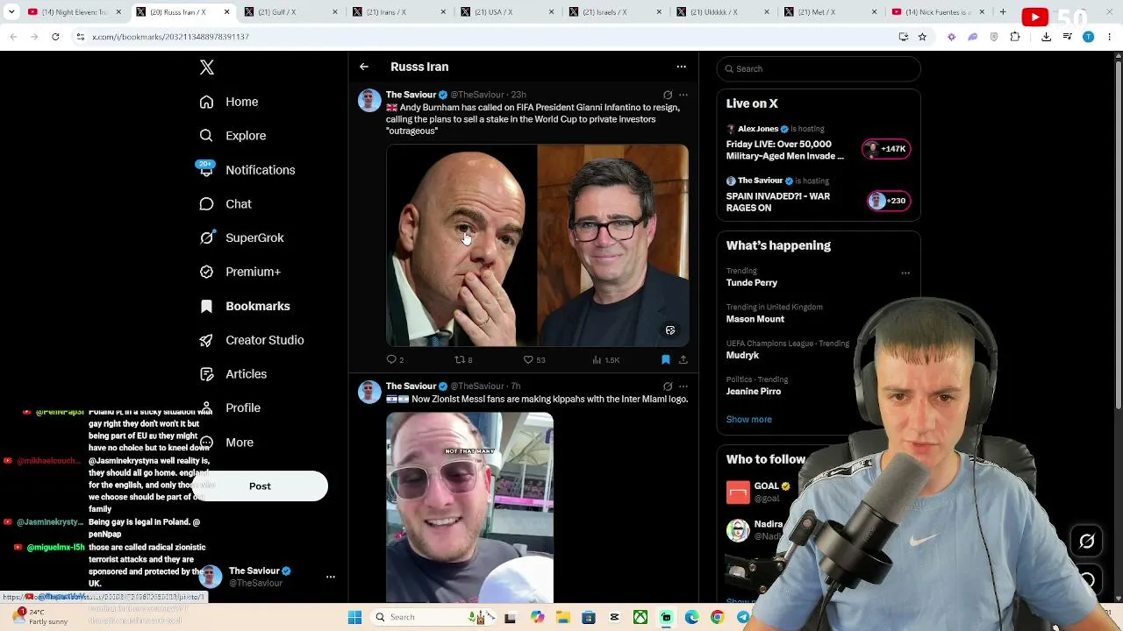This screenshot has width=1123, height=631.
Task: Switch to the Night Eleven YouTube tab
Action: tap(74, 12)
